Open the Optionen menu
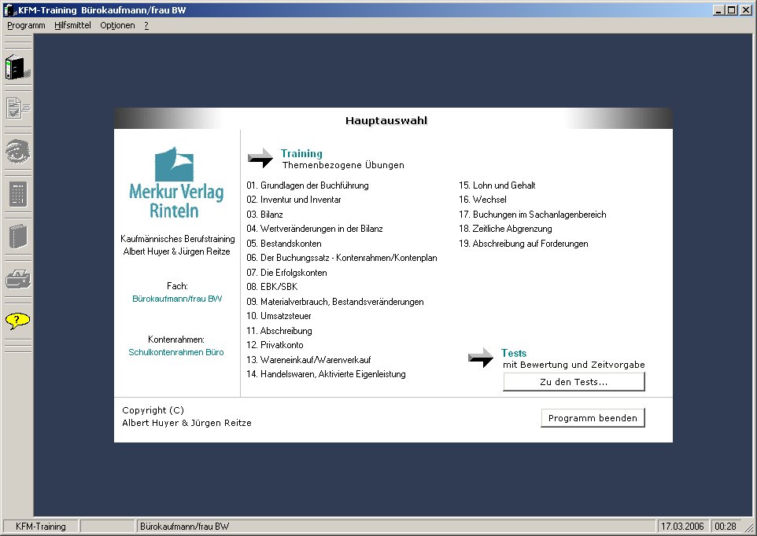The height and width of the screenshot is (536, 757). [x=117, y=26]
